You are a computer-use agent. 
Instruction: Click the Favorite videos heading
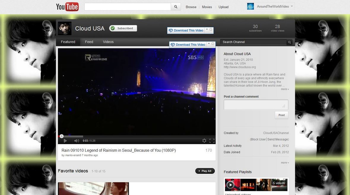(x=73, y=171)
